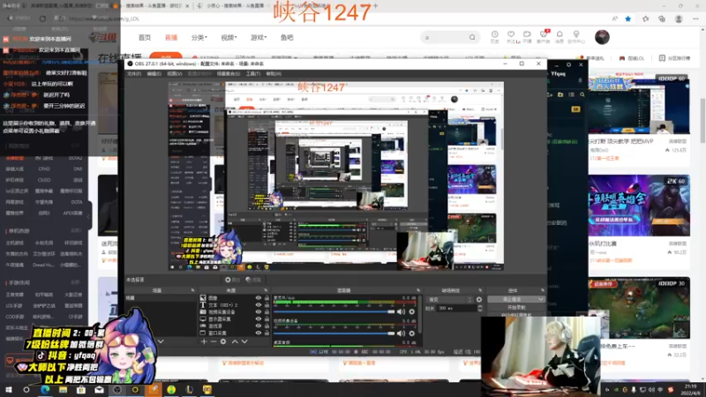Click scene list down arrow in OBS
The image size is (706, 397).
[x=161, y=341]
